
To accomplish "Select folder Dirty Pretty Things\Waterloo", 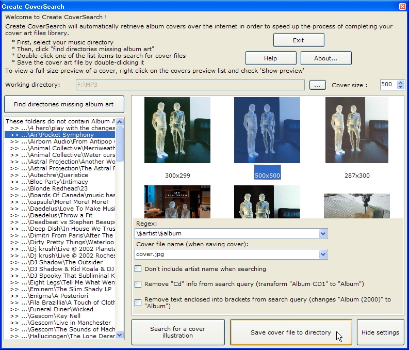I will click(x=60, y=242).
